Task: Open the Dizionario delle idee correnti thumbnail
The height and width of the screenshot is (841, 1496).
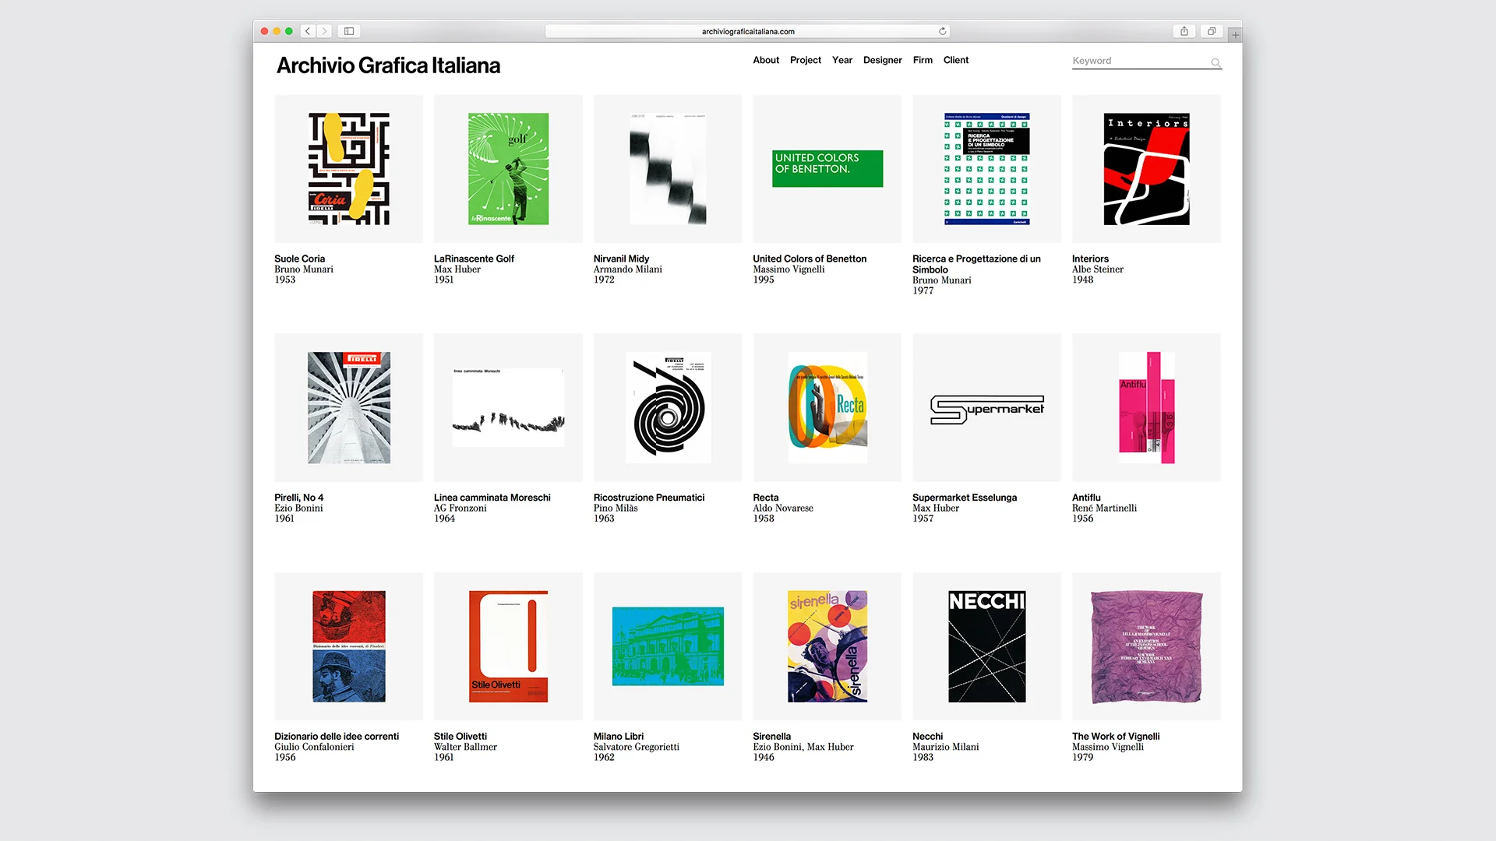Action: (x=348, y=646)
